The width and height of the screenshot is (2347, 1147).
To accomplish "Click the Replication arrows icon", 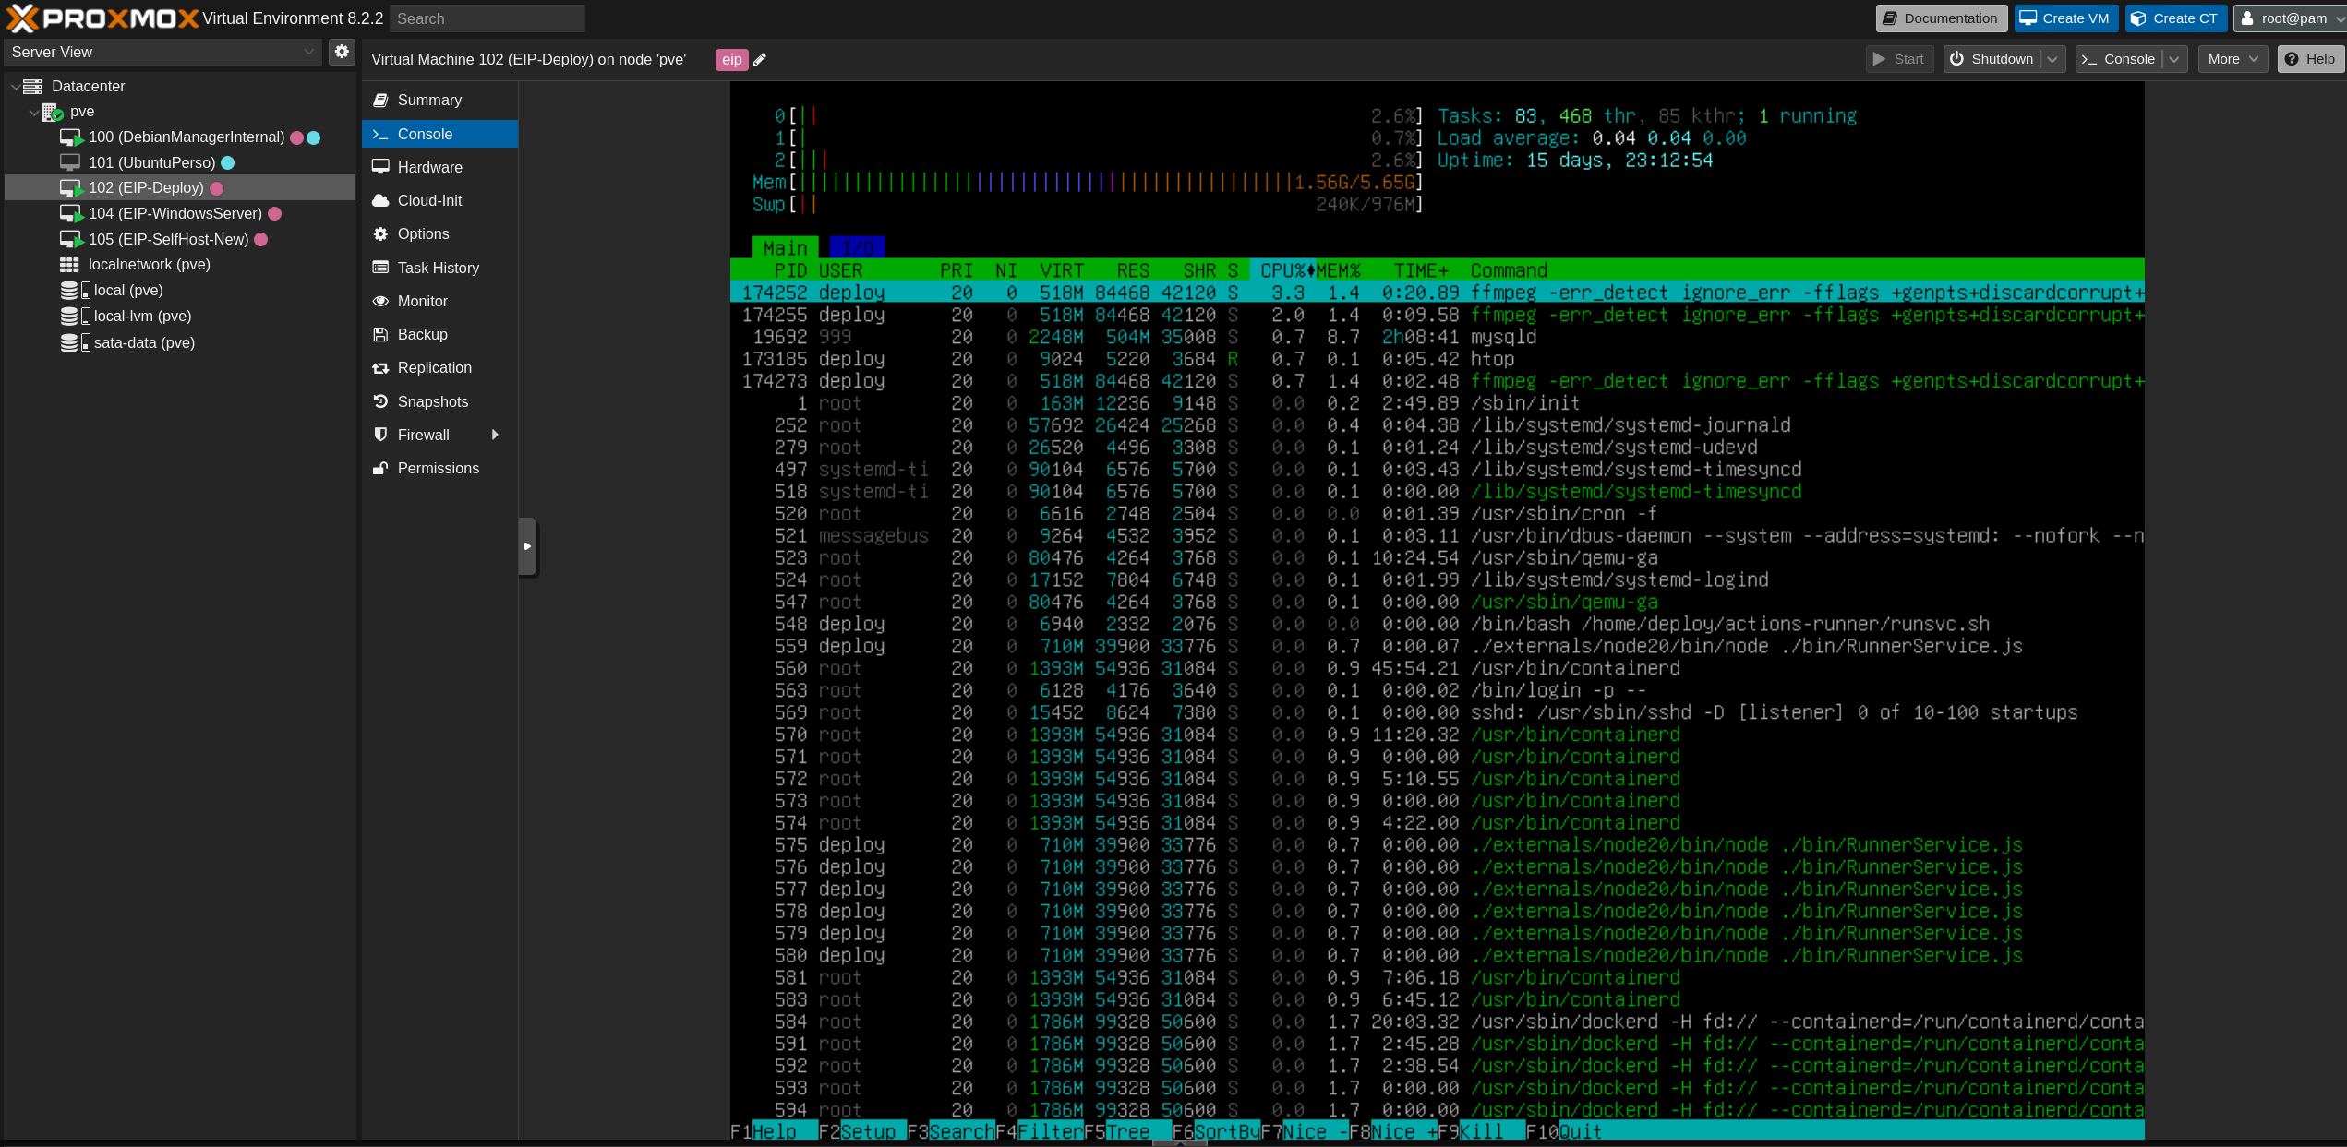I will point(380,367).
